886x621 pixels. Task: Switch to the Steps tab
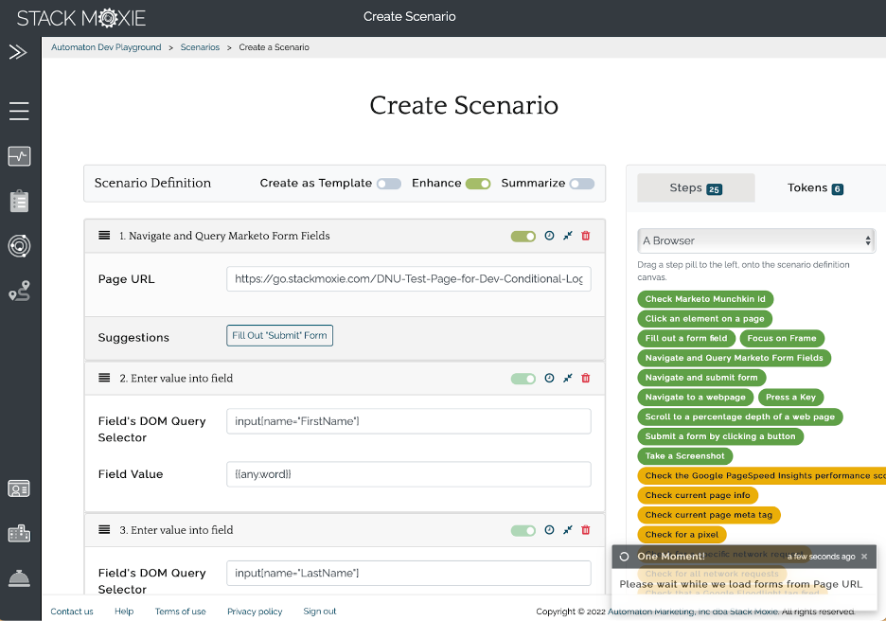click(x=696, y=187)
